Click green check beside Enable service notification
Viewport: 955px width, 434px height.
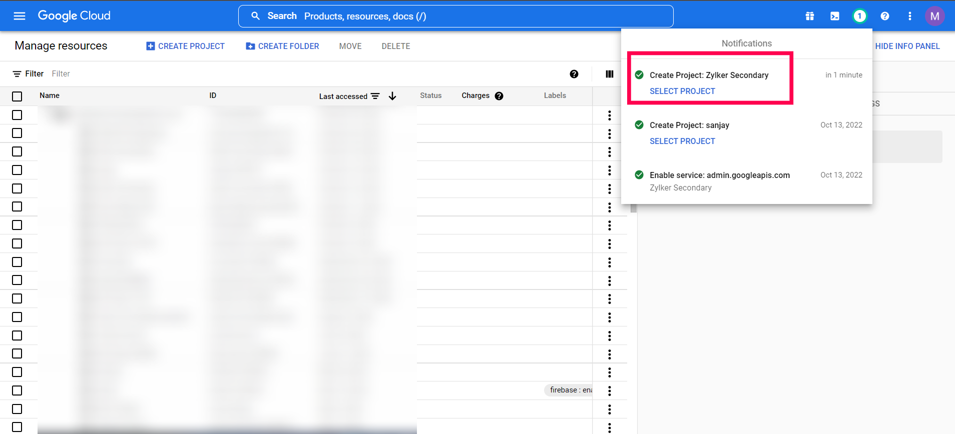click(639, 175)
